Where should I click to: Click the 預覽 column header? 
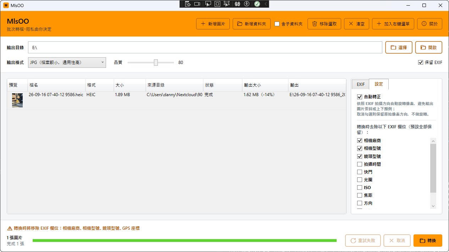point(17,86)
